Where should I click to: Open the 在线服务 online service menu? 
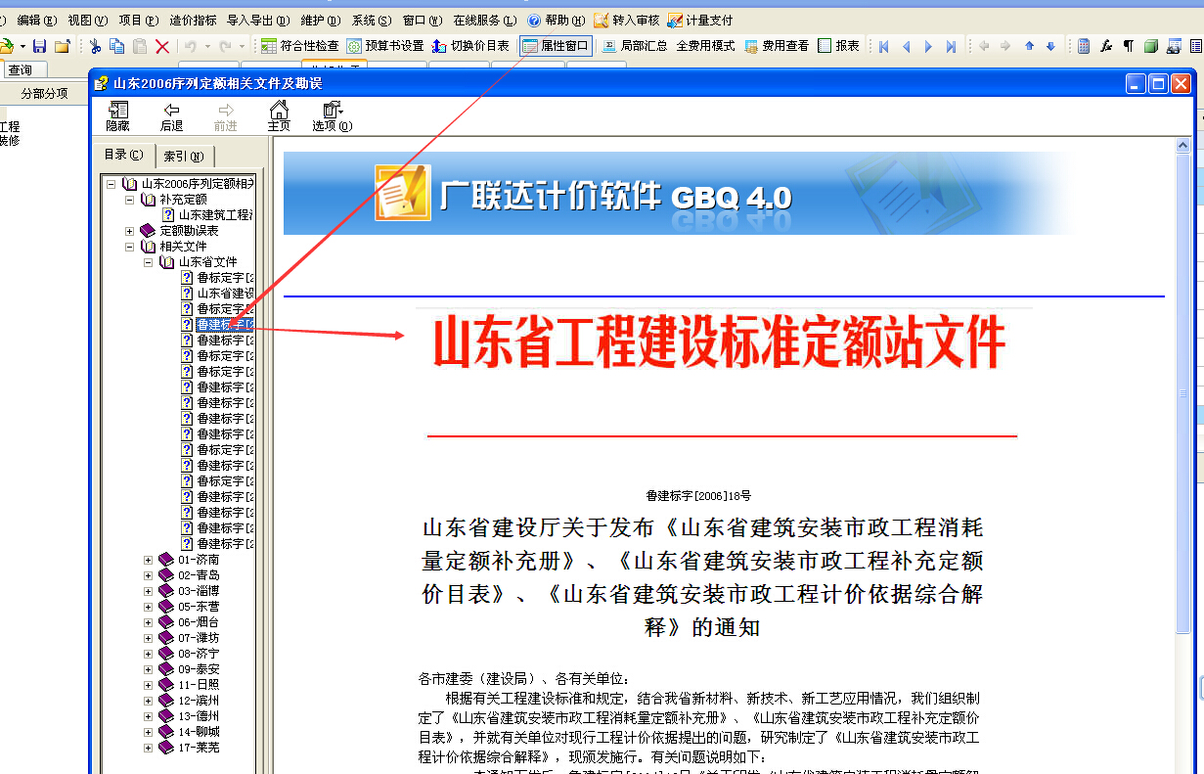(484, 20)
